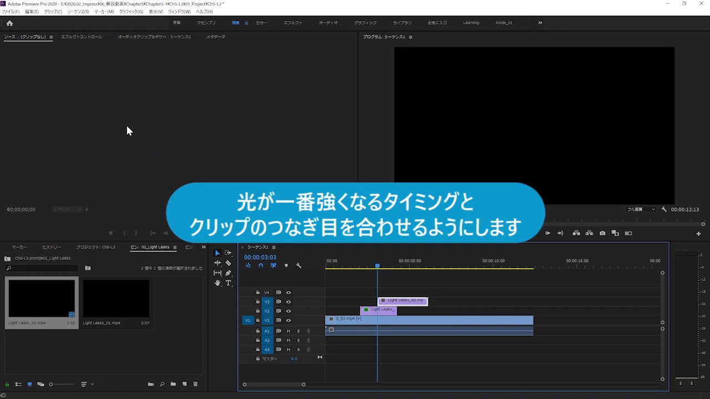Click New Bin folder icon
710x399 pixels.
click(x=173, y=384)
